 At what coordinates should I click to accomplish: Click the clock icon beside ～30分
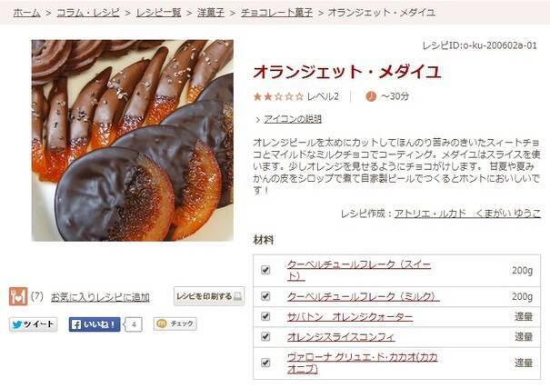(x=371, y=96)
